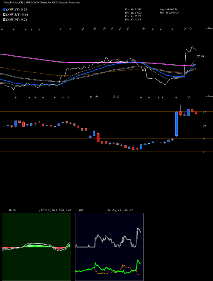Click the 'Pre C: 10.83' close value
The width and height of the screenshot is (213, 281).
point(133,20)
